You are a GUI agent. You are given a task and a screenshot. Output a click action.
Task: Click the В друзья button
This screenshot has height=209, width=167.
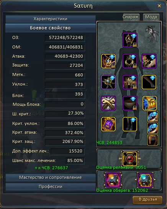(147, 199)
